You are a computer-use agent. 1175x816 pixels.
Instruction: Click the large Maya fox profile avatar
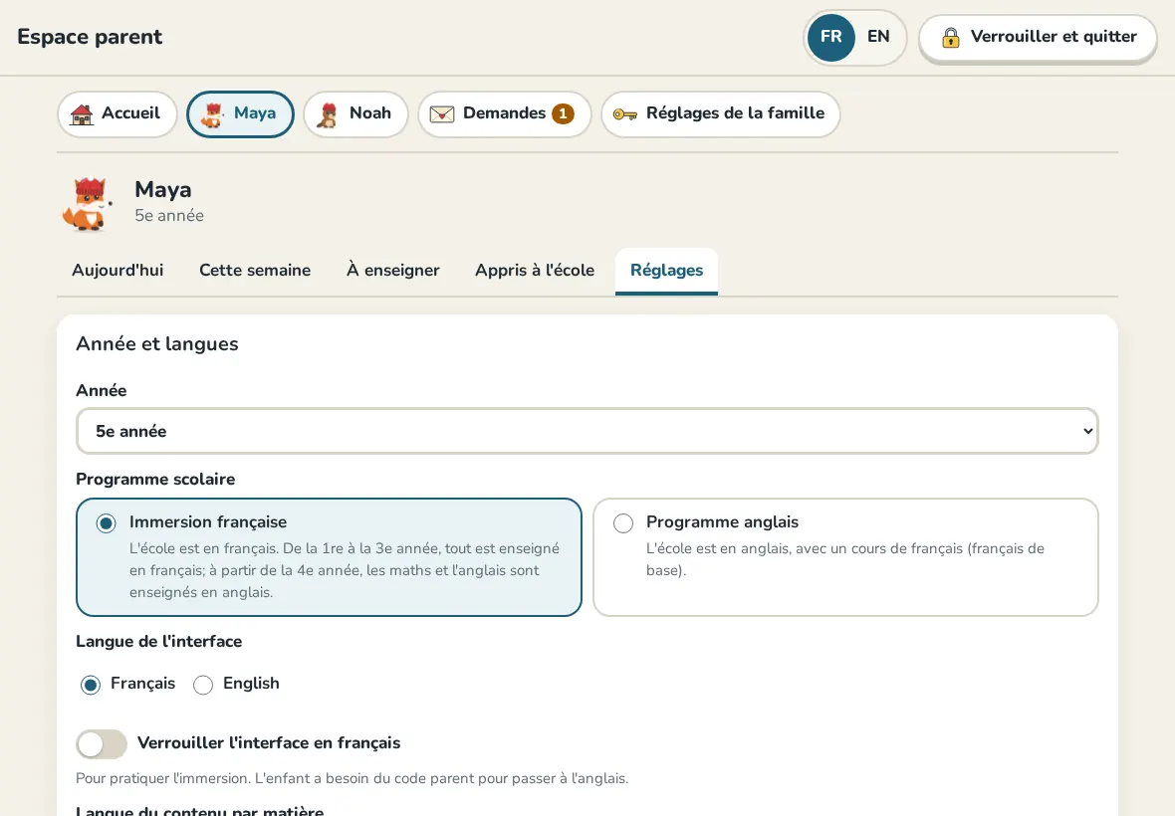tap(88, 203)
